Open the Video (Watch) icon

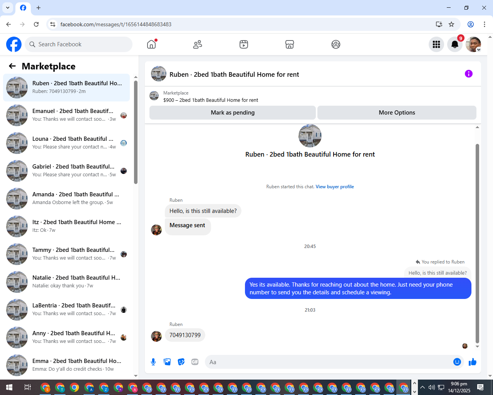244,44
